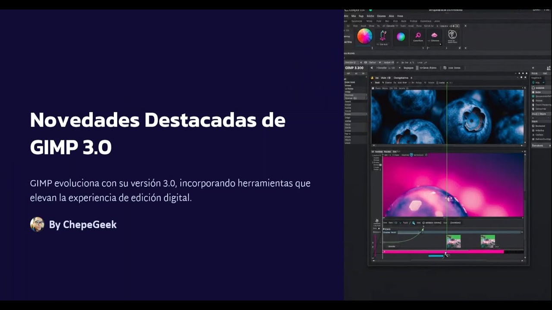552x310 pixels.
Task: Click the pink progress bar in timeline
Action: [x=443, y=252]
